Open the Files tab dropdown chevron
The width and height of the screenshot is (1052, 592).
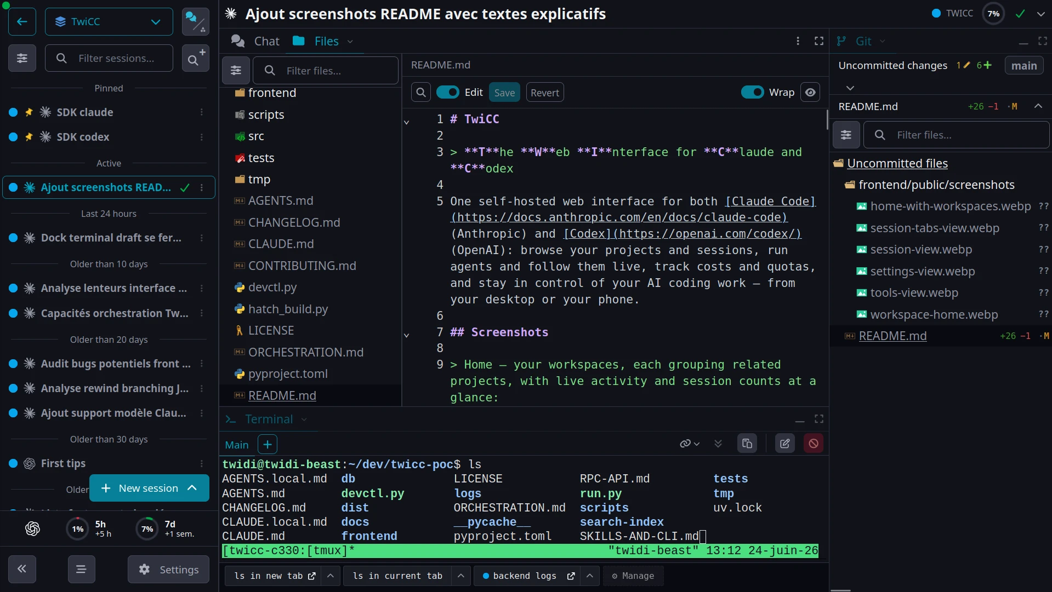[350, 42]
